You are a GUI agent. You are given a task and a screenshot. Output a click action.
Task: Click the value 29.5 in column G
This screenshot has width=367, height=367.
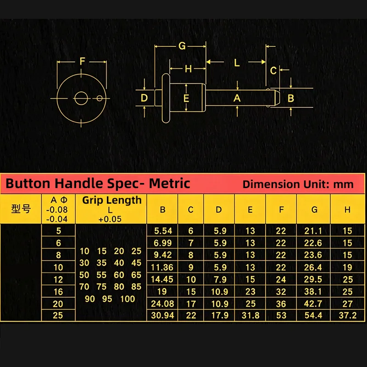(313, 279)
